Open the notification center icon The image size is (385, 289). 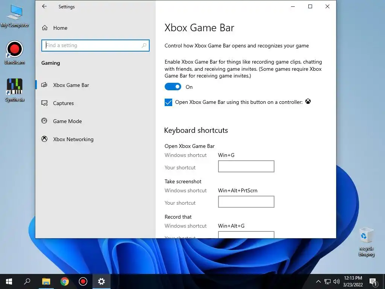[373, 281]
